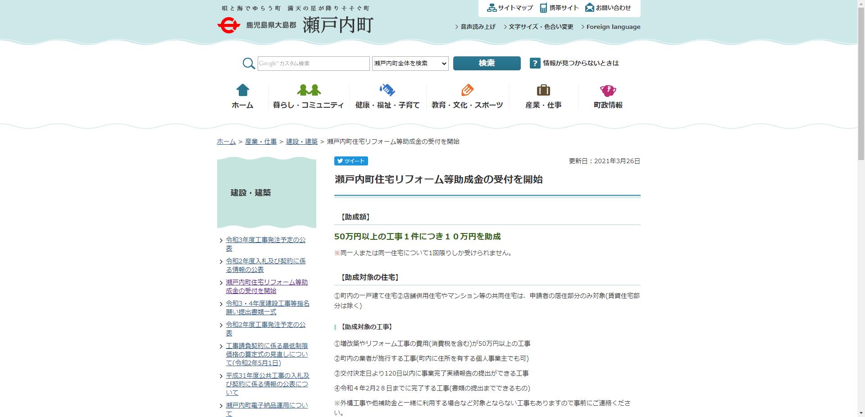This screenshot has height=417, width=865.
Task: Open 産業・仕事 via its briefcase icon
Action: [x=543, y=90]
